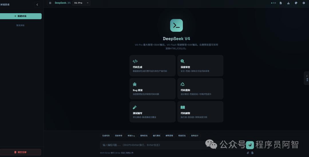
Task: Send message with the paper plane button
Action: tap(250, 145)
